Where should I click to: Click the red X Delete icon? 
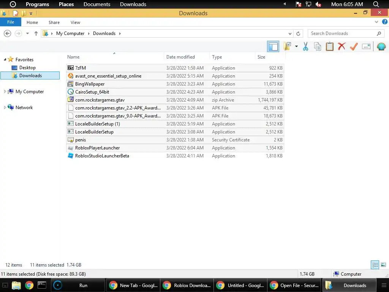coord(342,46)
